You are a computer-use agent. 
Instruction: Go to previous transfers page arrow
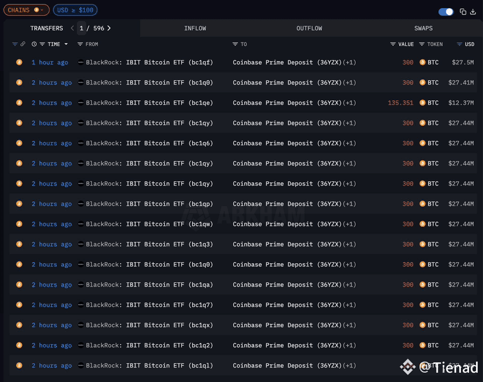tap(72, 29)
